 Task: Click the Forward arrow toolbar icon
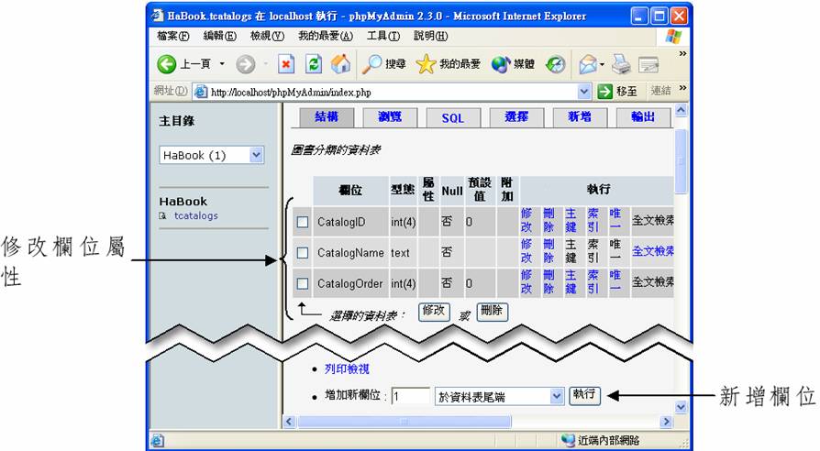(x=245, y=65)
